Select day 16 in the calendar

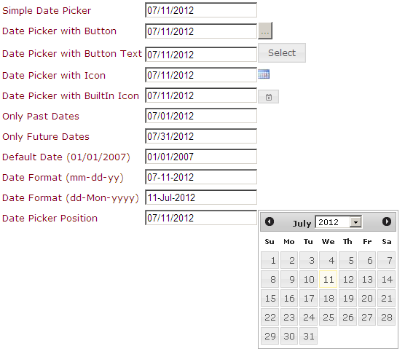click(x=289, y=298)
